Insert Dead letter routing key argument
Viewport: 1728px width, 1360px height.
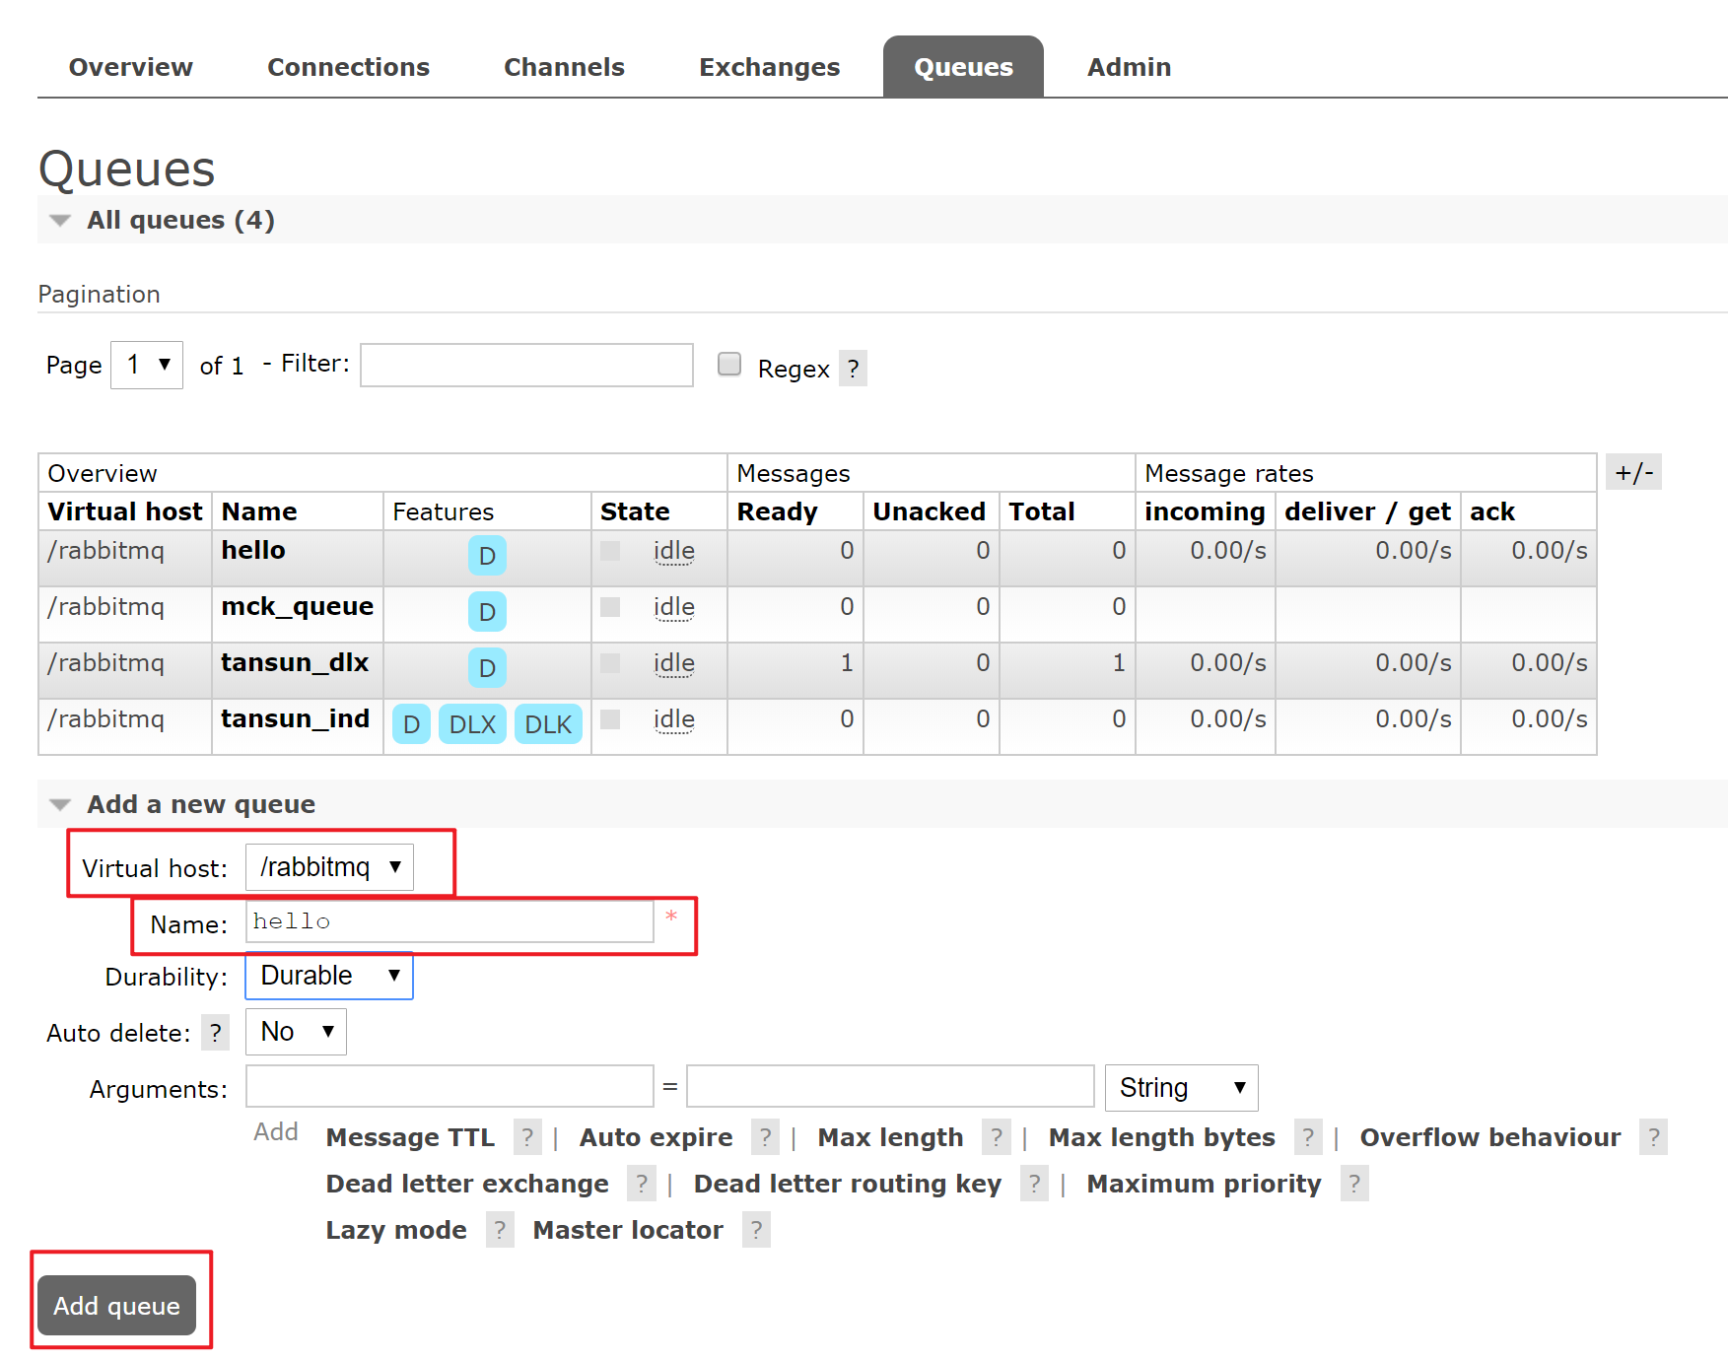click(848, 1184)
